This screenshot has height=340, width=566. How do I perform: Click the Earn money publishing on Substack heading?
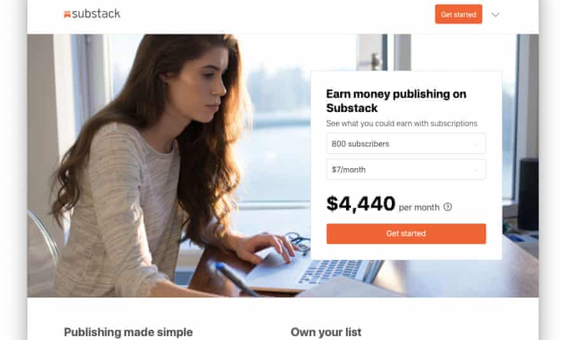click(396, 101)
